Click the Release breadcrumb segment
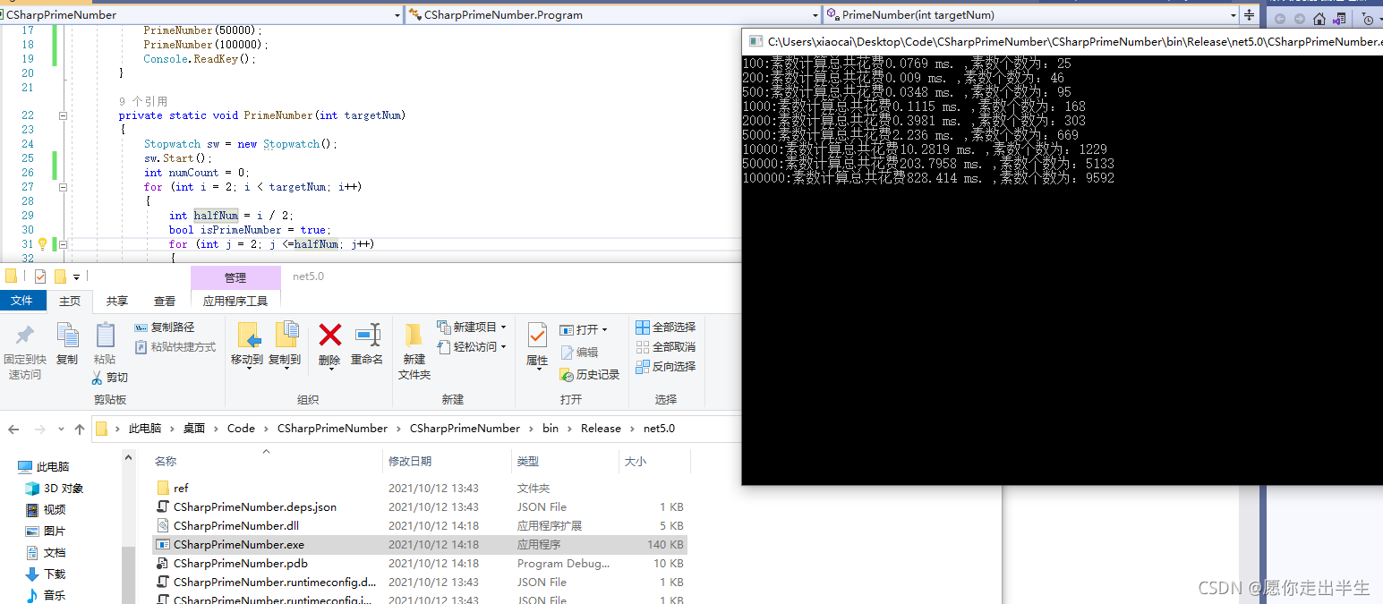Image resolution: width=1383 pixels, height=604 pixels. click(601, 429)
